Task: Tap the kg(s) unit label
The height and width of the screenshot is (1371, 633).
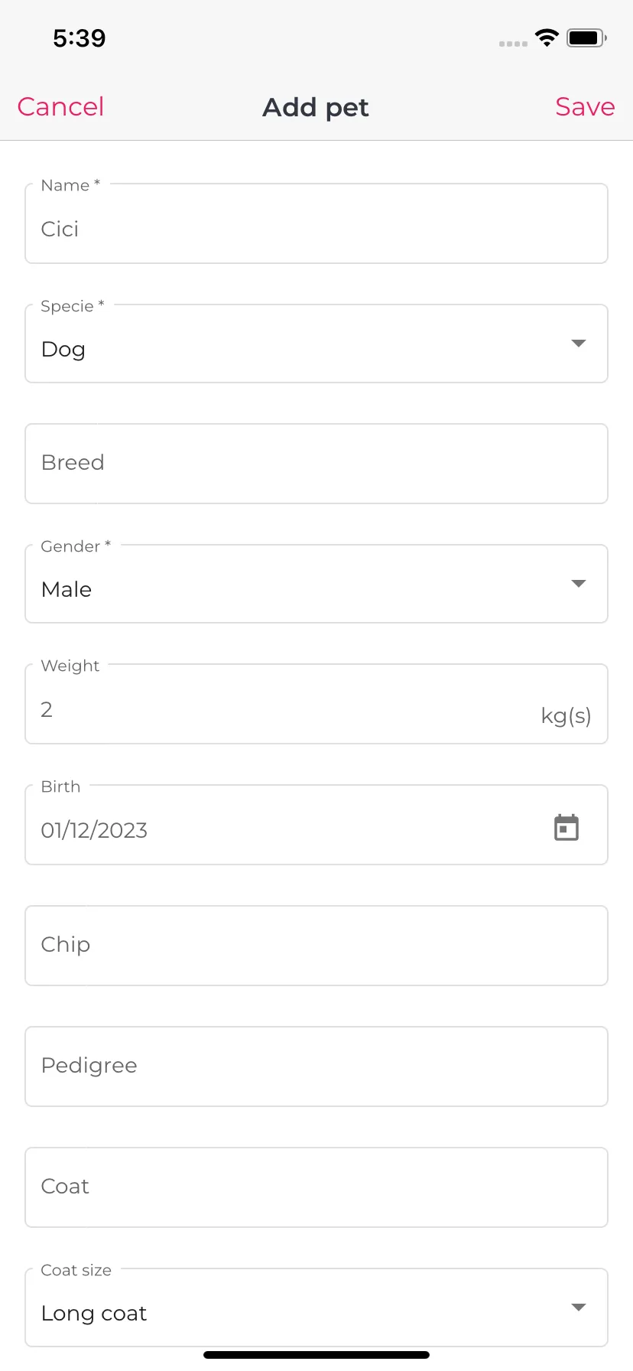Action: click(566, 716)
